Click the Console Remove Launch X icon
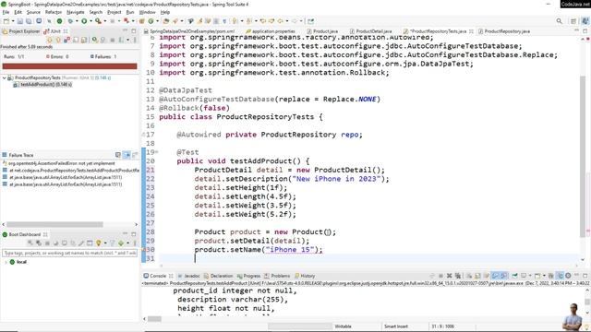This screenshot has width=591, height=332. [x=450, y=276]
